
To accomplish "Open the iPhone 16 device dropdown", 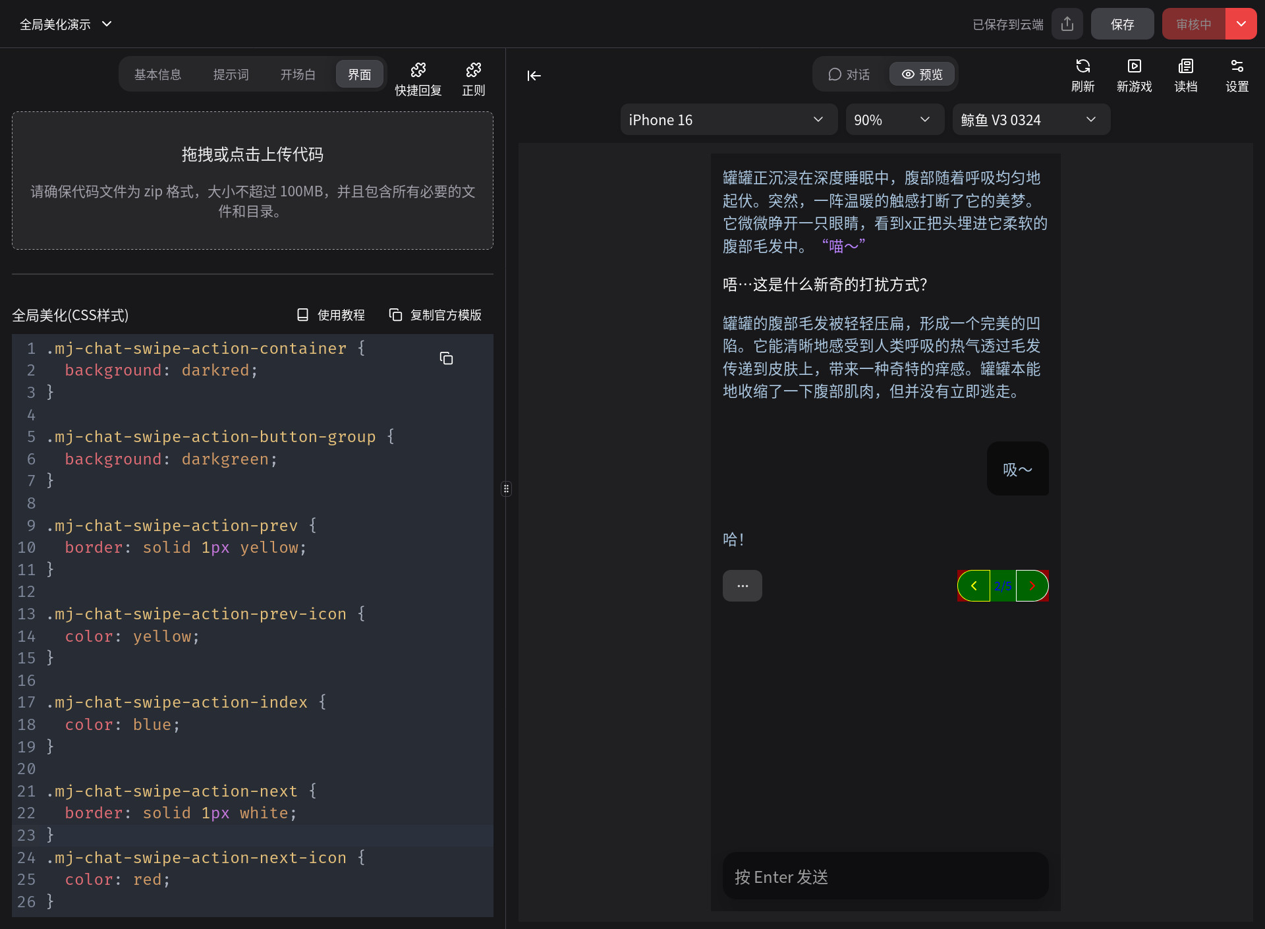I will coord(729,119).
